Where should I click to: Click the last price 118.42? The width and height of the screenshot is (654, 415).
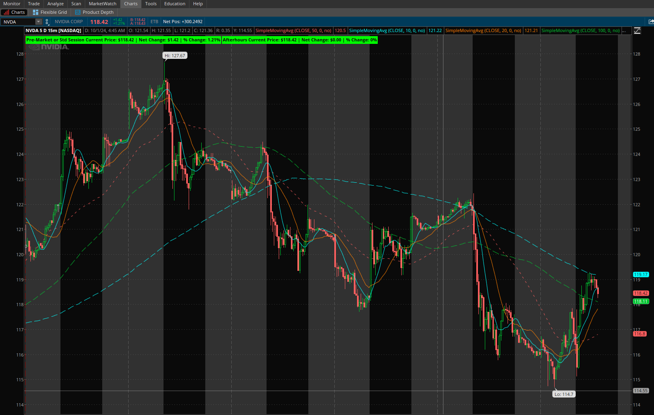tap(99, 22)
